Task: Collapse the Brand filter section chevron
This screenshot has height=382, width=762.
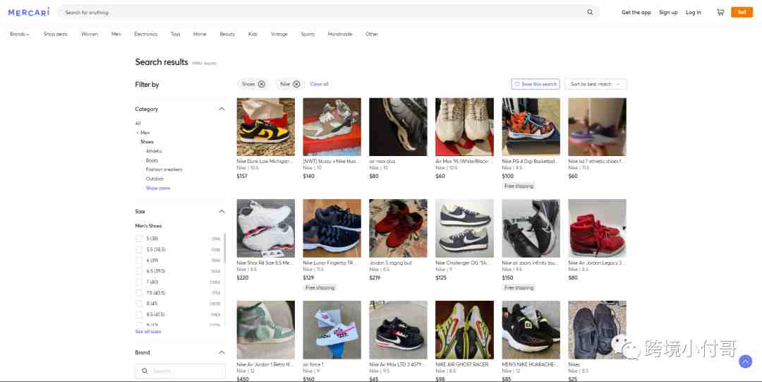Action: [x=222, y=352]
